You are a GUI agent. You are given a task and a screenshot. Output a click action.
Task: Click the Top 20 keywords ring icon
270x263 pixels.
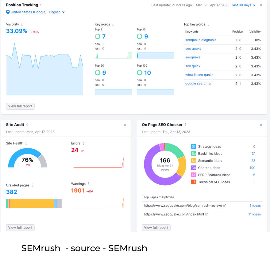point(98,73)
